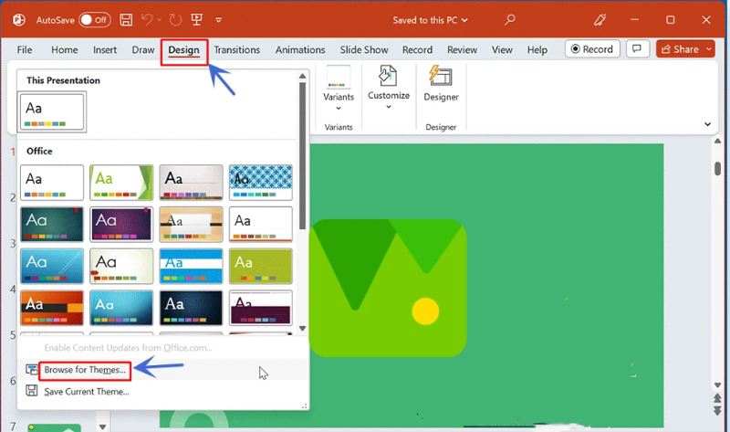Switch to the Insert tab

105,50
